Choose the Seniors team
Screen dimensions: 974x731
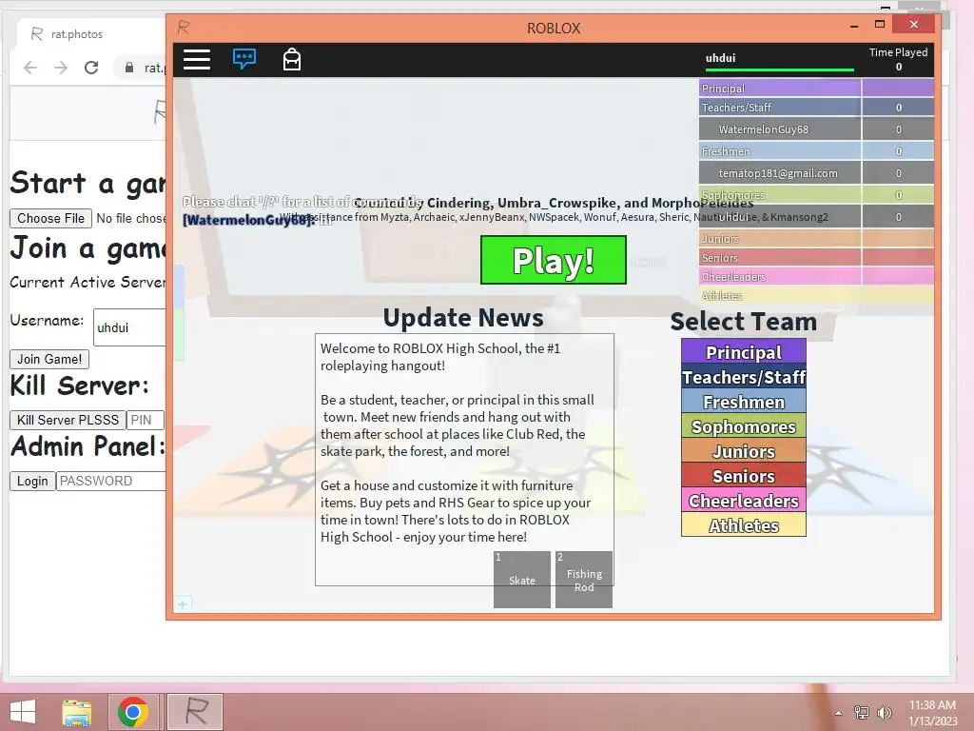(744, 476)
